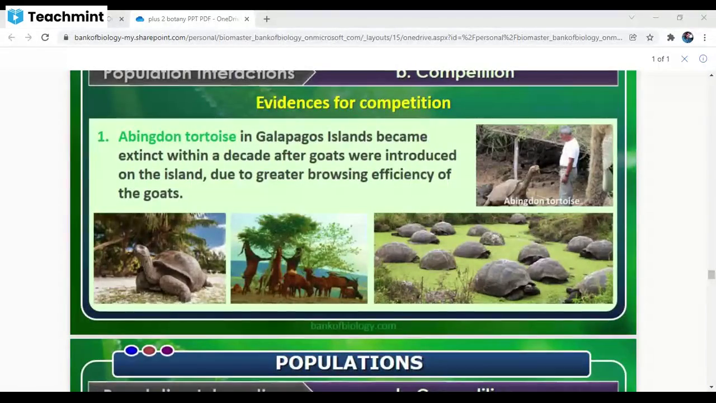Image resolution: width=716 pixels, height=403 pixels.
Task: Click green 'Abingdon tortoise' text
Action: 177,137
